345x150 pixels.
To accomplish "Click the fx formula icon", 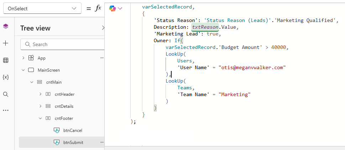I will (98, 8).
